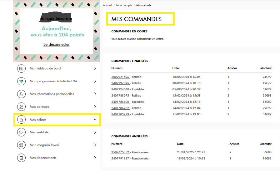Open Mon tableau de bord menu entry
280x171 pixels.
pyautogui.click(x=45, y=68)
